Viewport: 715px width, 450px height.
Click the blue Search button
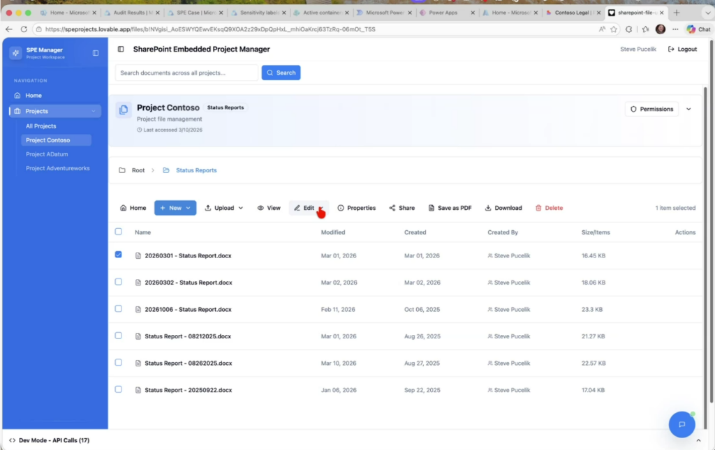[x=281, y=73]
